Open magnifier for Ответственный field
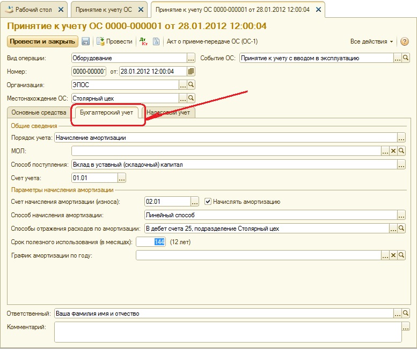 [x=406, y=314]
